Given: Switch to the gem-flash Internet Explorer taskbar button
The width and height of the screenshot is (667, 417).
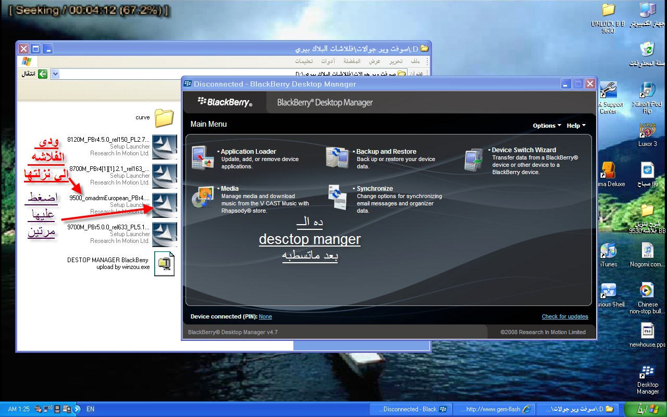Looking at the screenshot, I should [494, 409].
